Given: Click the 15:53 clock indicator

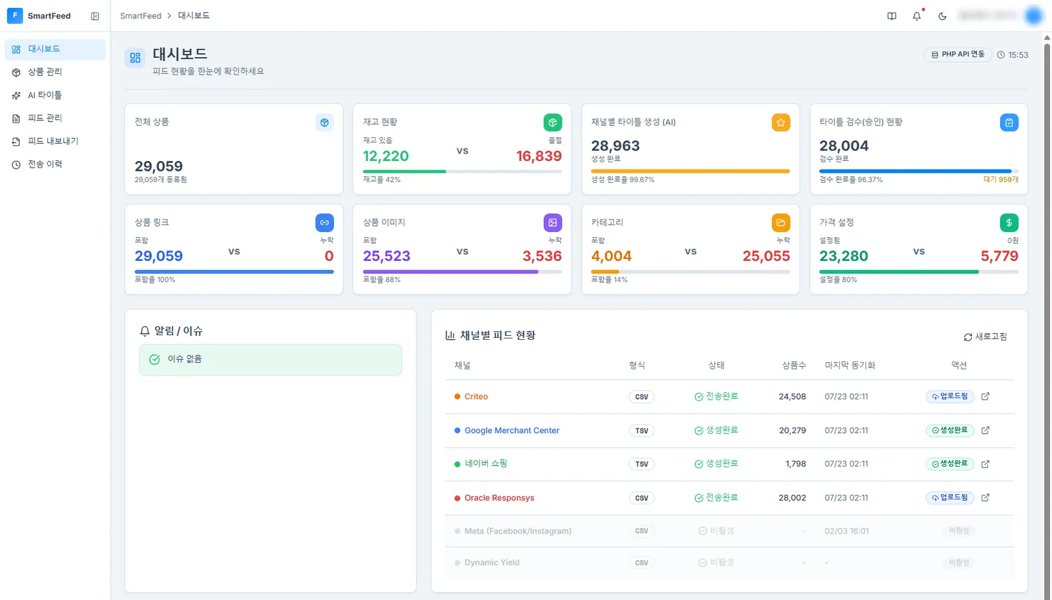Looking at the screenshot, I should pos(1013,55).
